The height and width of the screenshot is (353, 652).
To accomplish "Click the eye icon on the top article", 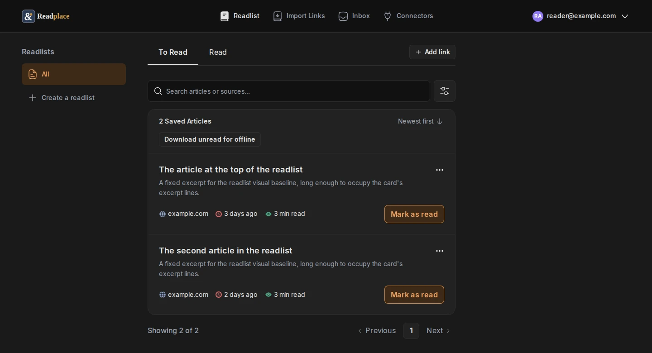I will point(268,214).
